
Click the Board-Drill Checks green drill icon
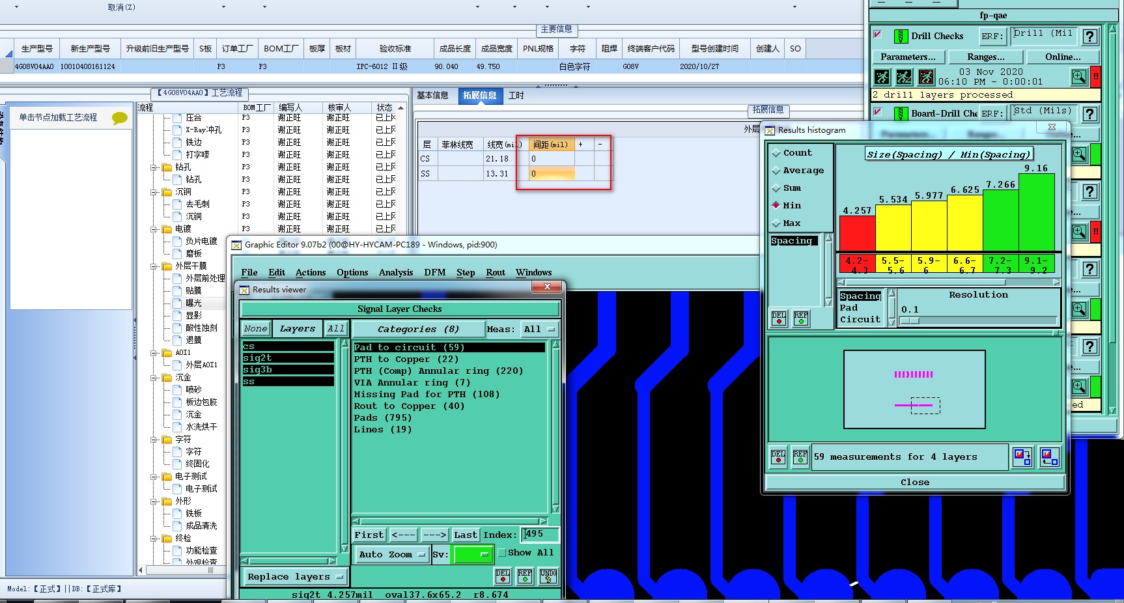(901, 114)
